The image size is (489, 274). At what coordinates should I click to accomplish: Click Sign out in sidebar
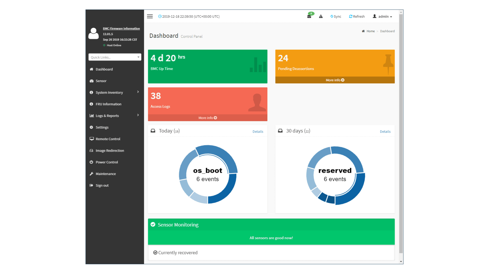pos(102,185)
